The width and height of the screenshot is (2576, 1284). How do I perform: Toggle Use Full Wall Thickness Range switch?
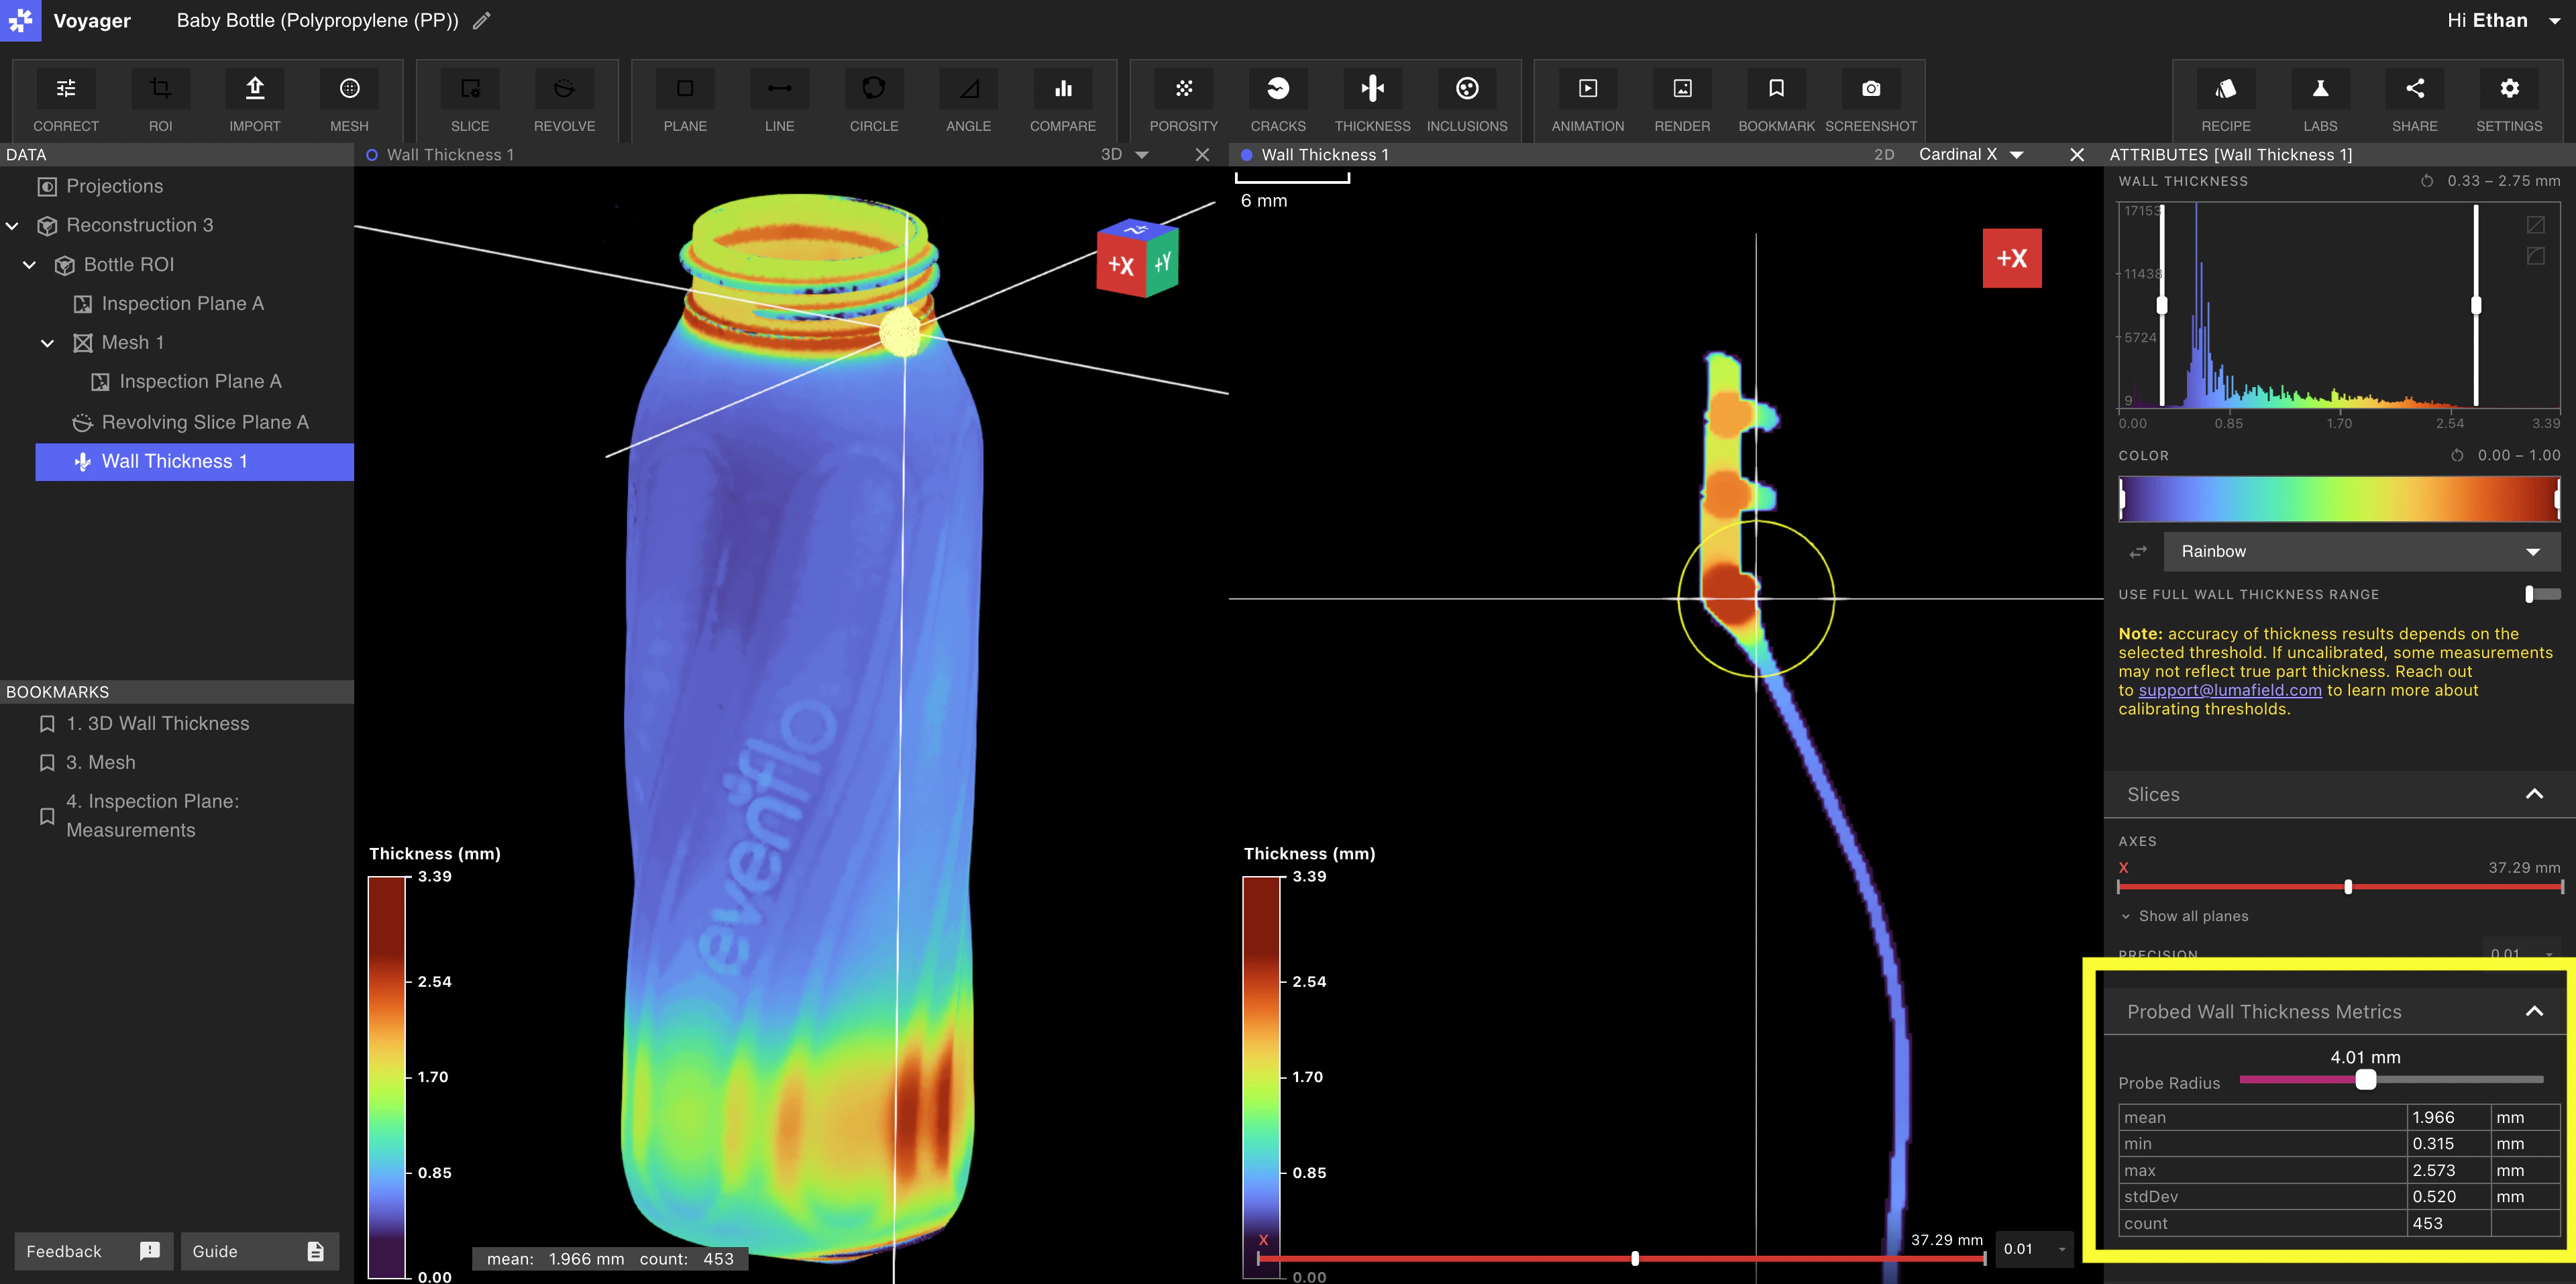pos(2541,594)
